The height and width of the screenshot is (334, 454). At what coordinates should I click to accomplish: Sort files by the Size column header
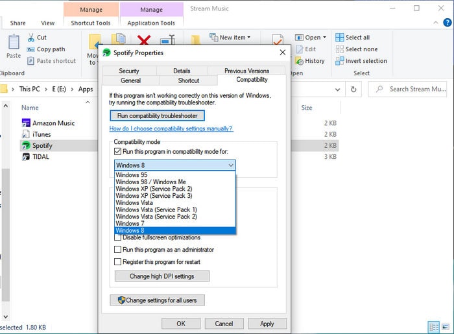pos(307,108)
